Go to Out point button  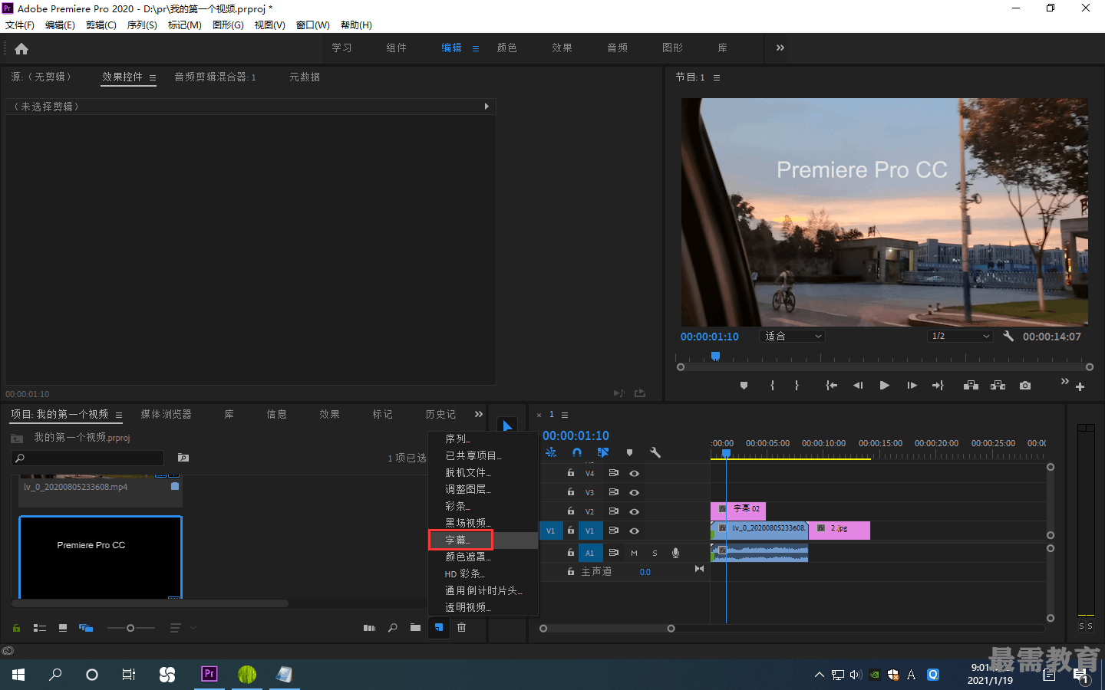(x=938, y=386)
